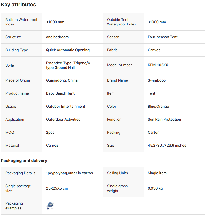Image resolution: width=207 pixels, height=217 pixels.
Task: Select the KPM-105XX model number value
Action: [158, 65]
